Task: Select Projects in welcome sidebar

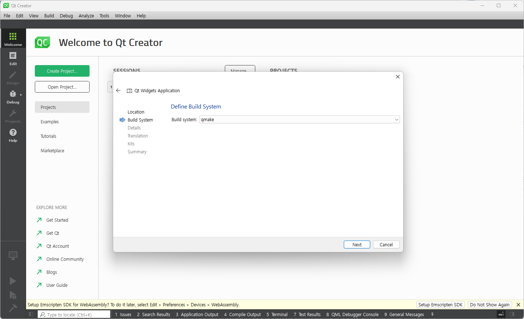Action: tap(62, 107)
